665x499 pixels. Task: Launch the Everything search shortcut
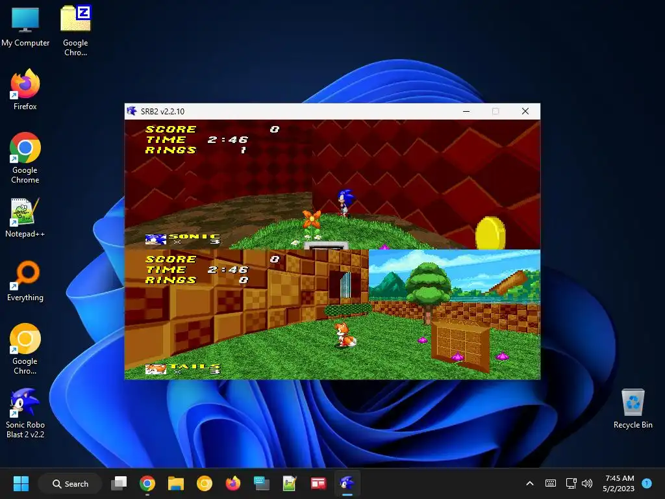pyautogui.click(x=25, y=281)
